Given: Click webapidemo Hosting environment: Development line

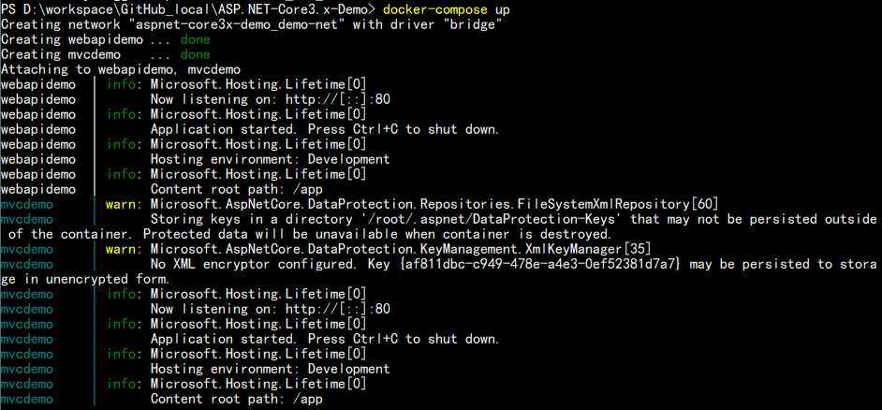Looking at the screenshot, I should coord(270,159).
